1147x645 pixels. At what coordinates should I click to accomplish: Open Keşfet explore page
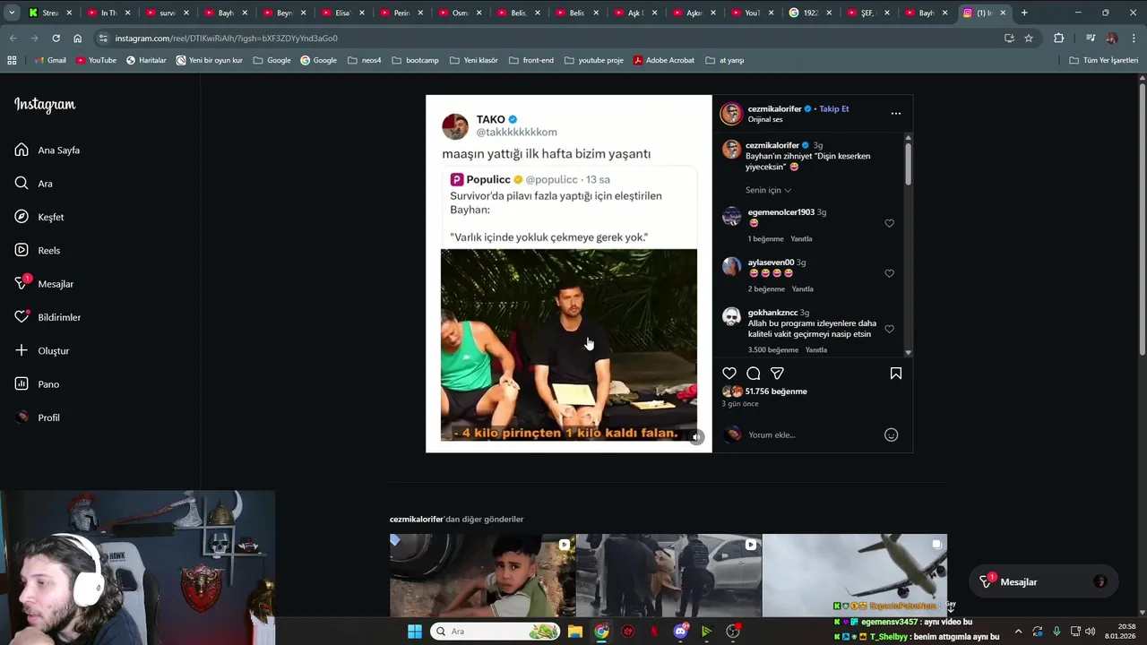(39, 217)
